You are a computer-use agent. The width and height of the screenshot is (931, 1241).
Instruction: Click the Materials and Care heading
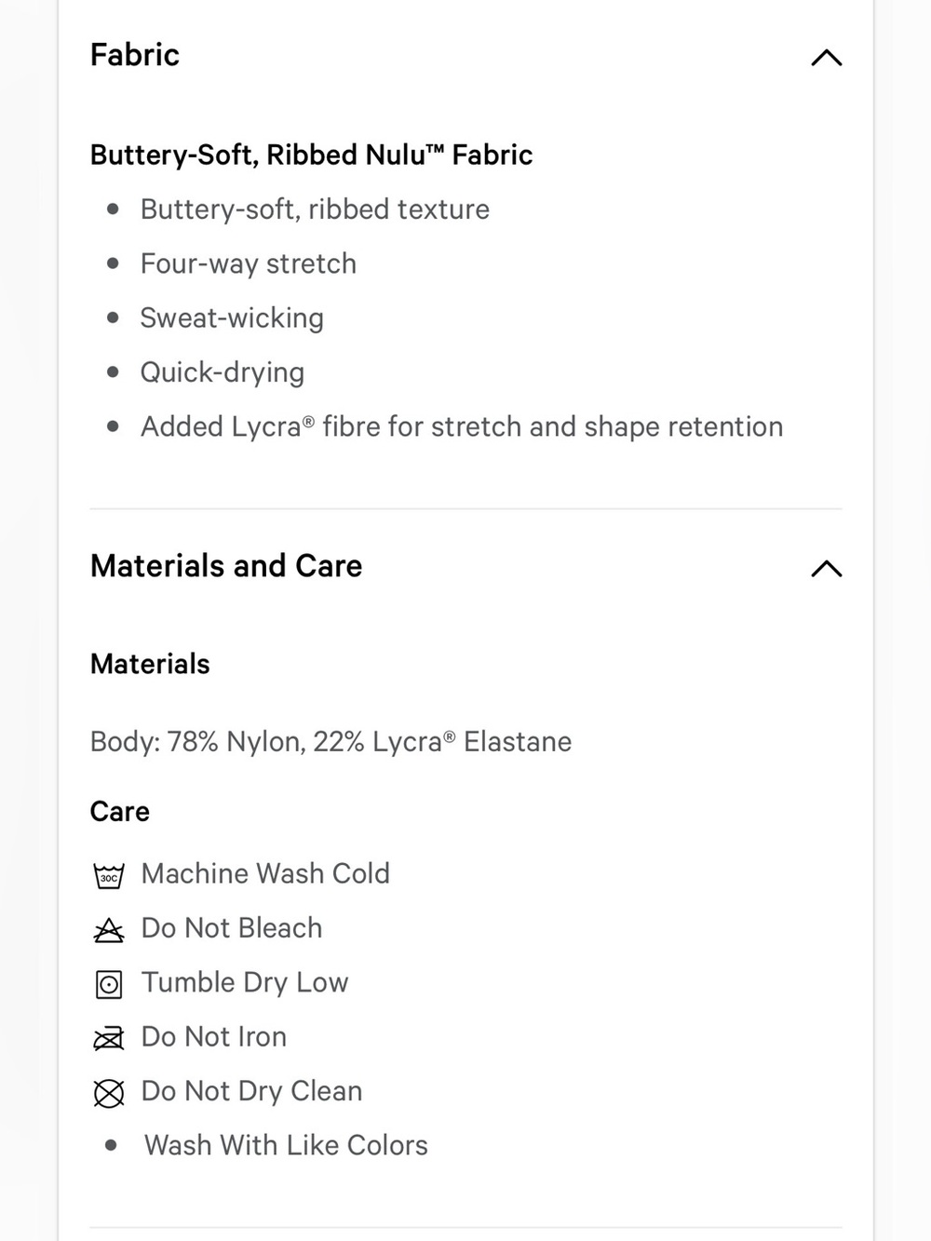pos(226,566)
